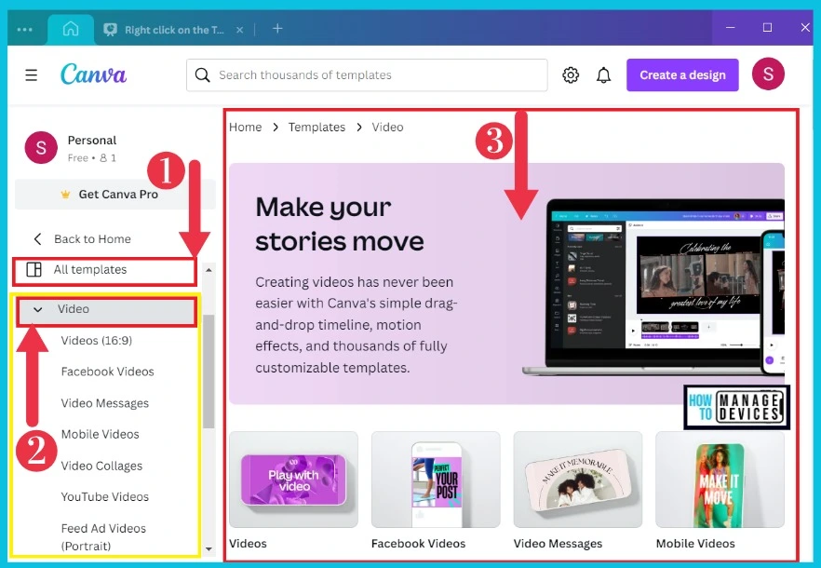Click the All templates grid icon
The width and height of the screenshot is (821, 568).
point(34,269)
